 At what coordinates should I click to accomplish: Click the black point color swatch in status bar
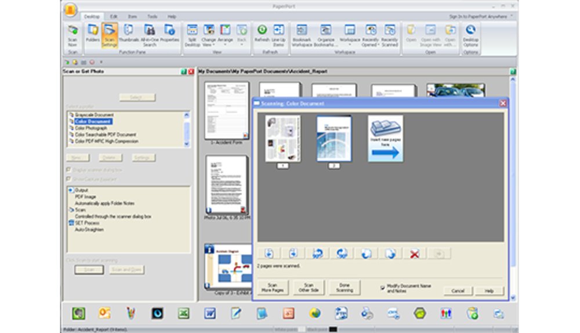(x=333, y=330)
